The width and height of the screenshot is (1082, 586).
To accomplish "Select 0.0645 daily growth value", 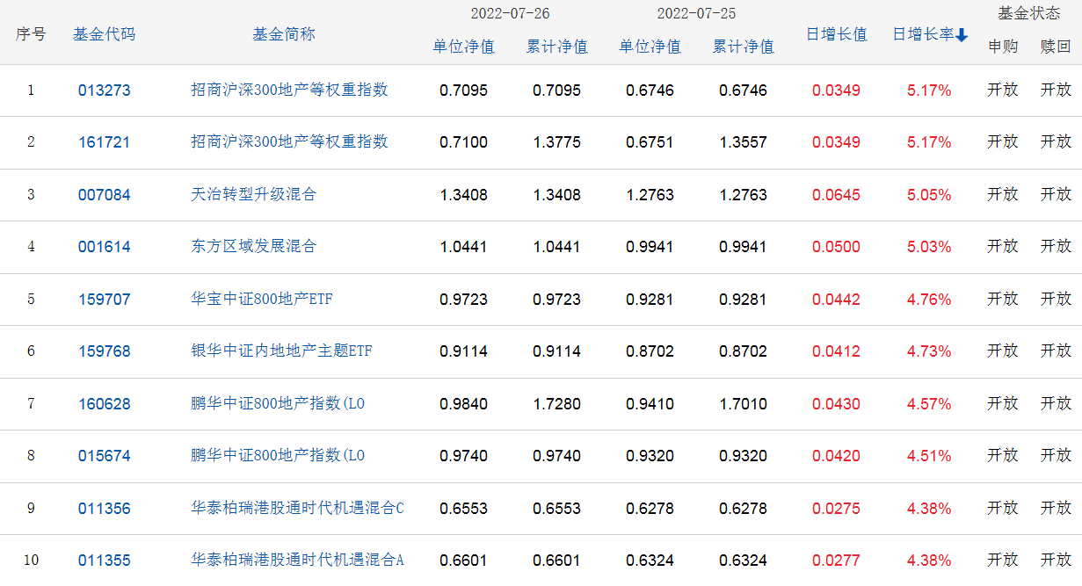I will (x=837, y=195).
